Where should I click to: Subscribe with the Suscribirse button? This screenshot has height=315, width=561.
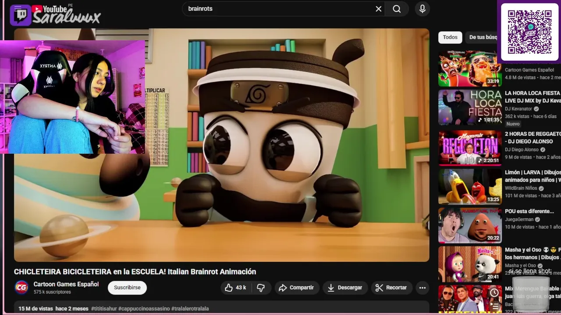pyautogui.click(x=127, y=287)
